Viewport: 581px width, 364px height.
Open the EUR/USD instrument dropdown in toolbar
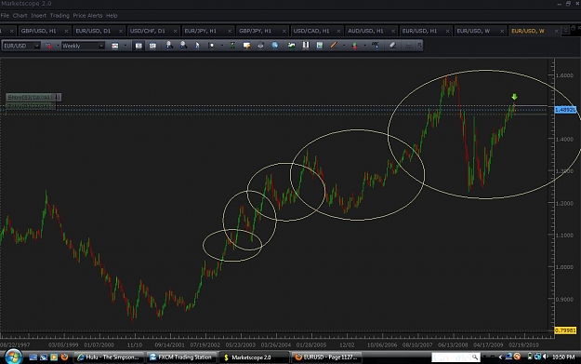point(36,46)
